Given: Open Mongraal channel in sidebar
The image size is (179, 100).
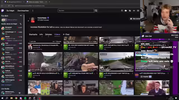Looking at the screenshot, I should (12, 28).
